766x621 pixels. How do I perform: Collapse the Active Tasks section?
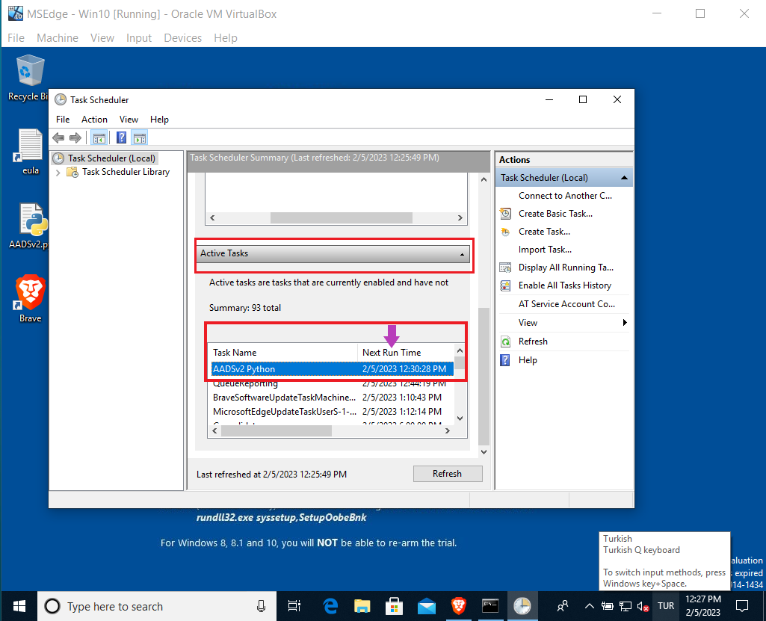click(x=463, y=254)
